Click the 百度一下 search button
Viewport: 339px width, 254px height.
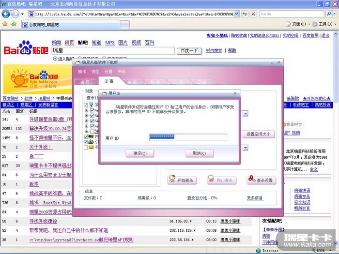[189, 51]
